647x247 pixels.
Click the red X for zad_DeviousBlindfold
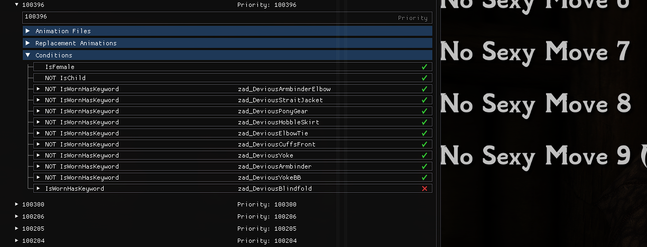point(424,189)
